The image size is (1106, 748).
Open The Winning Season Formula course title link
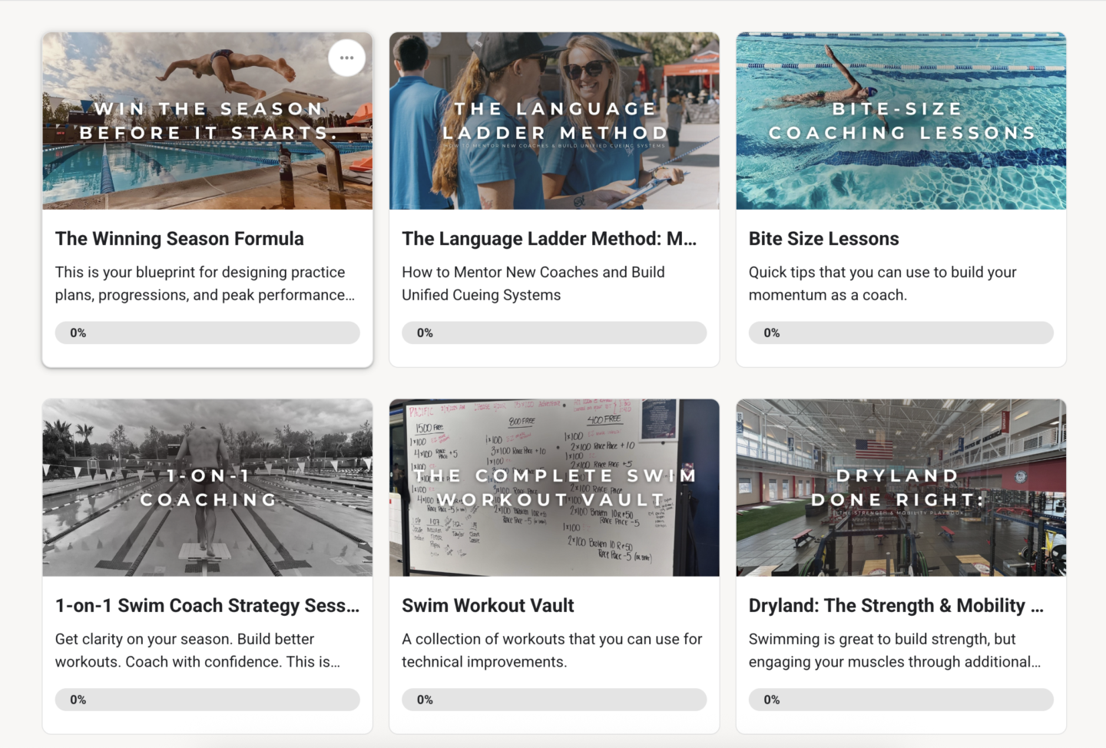(x=179, y=238)
